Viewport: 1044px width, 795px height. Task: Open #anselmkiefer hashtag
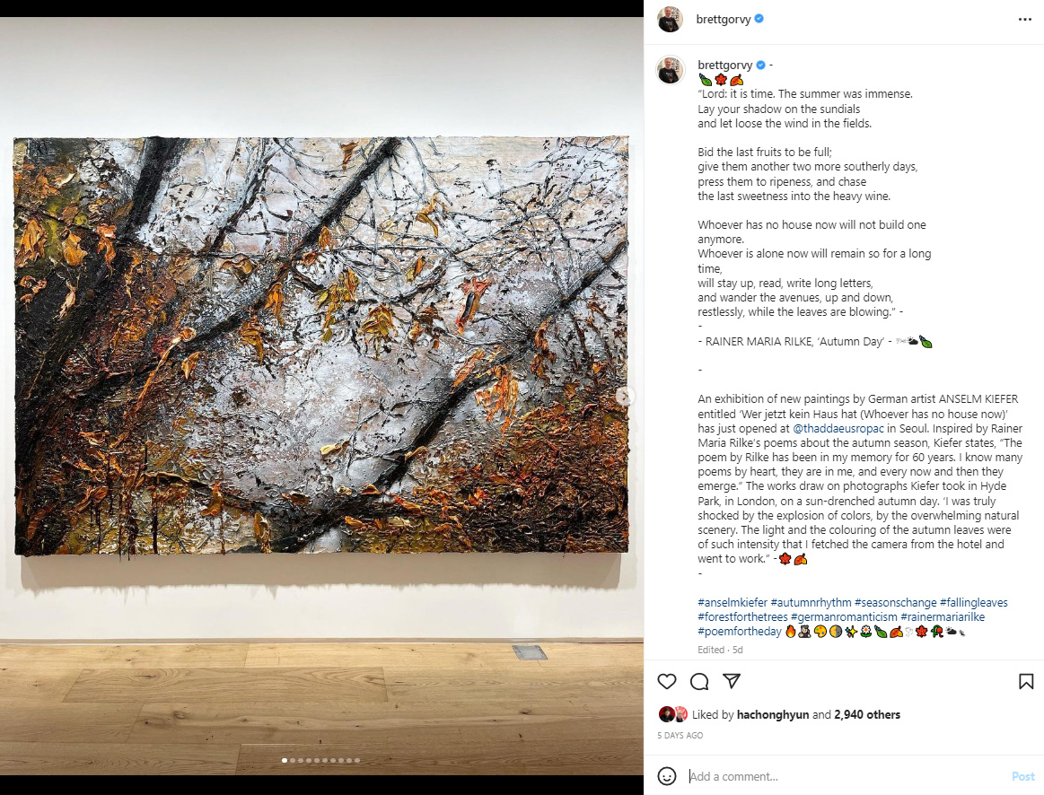[x=733, y=602]
